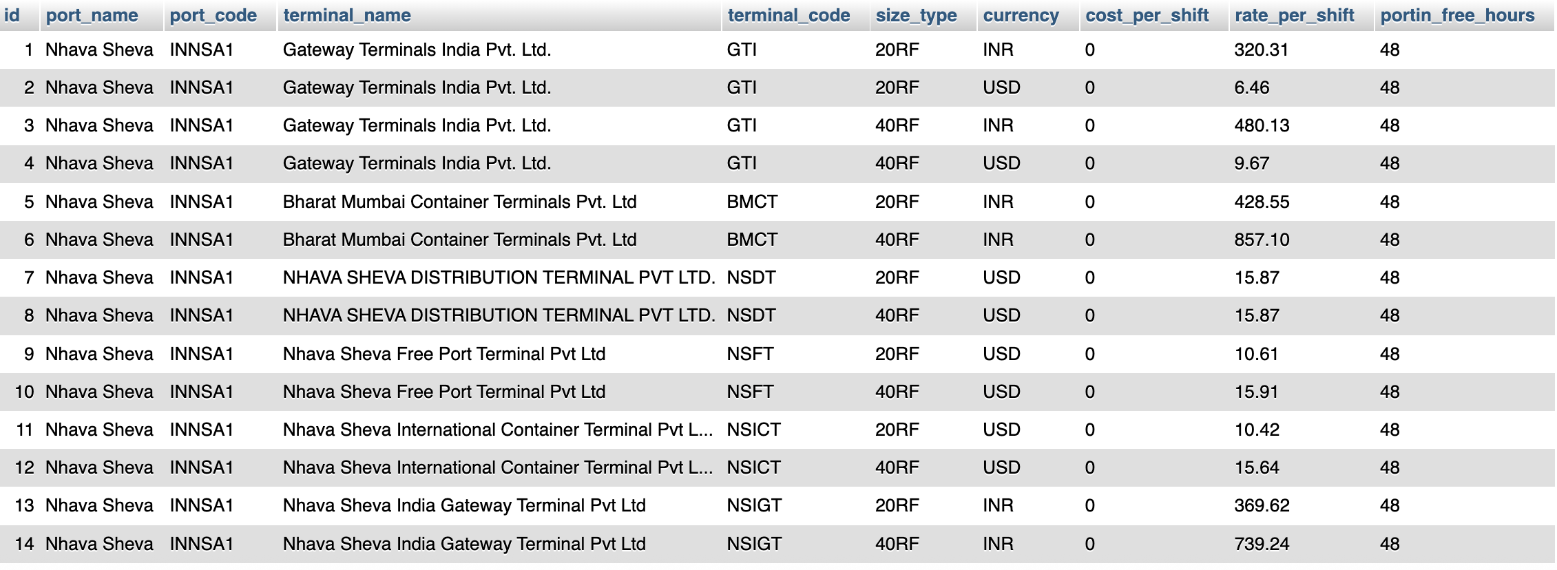Sort by the currency column header

click(1021, 15)
